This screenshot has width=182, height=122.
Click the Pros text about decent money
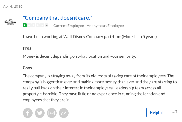pyautogui.click(x=79, y=56)
